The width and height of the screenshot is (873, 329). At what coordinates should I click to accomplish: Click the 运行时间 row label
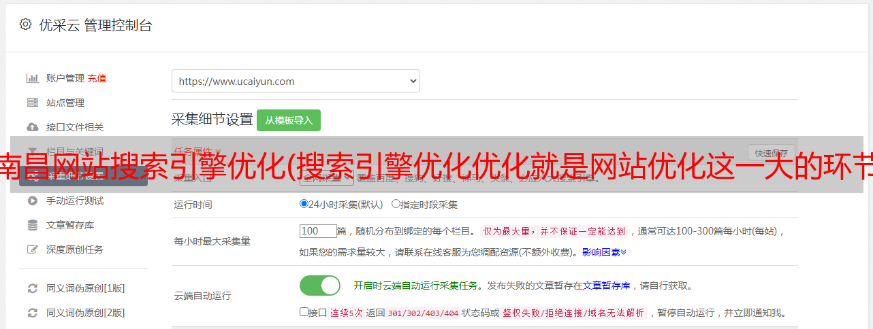[x=193, y=204]
